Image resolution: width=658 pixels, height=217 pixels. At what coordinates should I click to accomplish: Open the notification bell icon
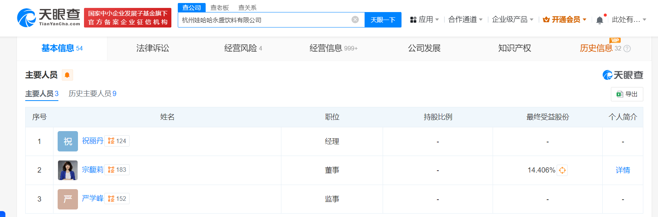(x=600, y=20)
